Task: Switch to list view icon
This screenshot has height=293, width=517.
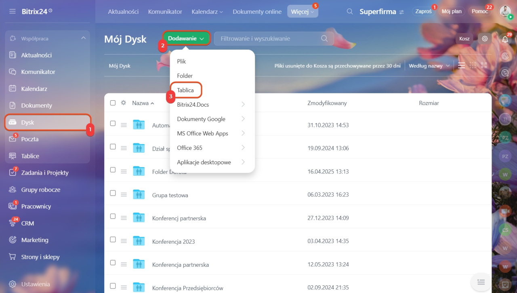Action: 461,65
